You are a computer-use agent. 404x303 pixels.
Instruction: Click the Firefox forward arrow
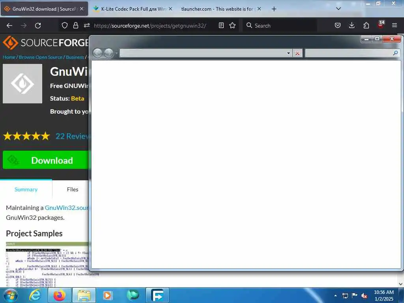point(24,26)
